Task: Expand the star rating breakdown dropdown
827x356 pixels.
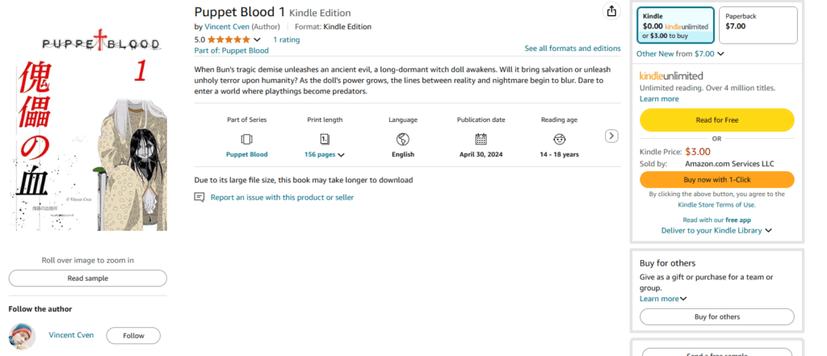Action: pos(258,40)
